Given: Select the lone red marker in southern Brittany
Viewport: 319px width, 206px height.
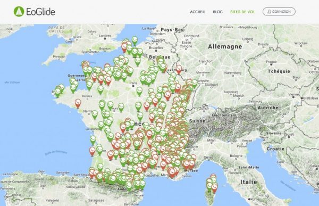Looking at the screenshot, I should pyautogui.click(x=78, y=103).
